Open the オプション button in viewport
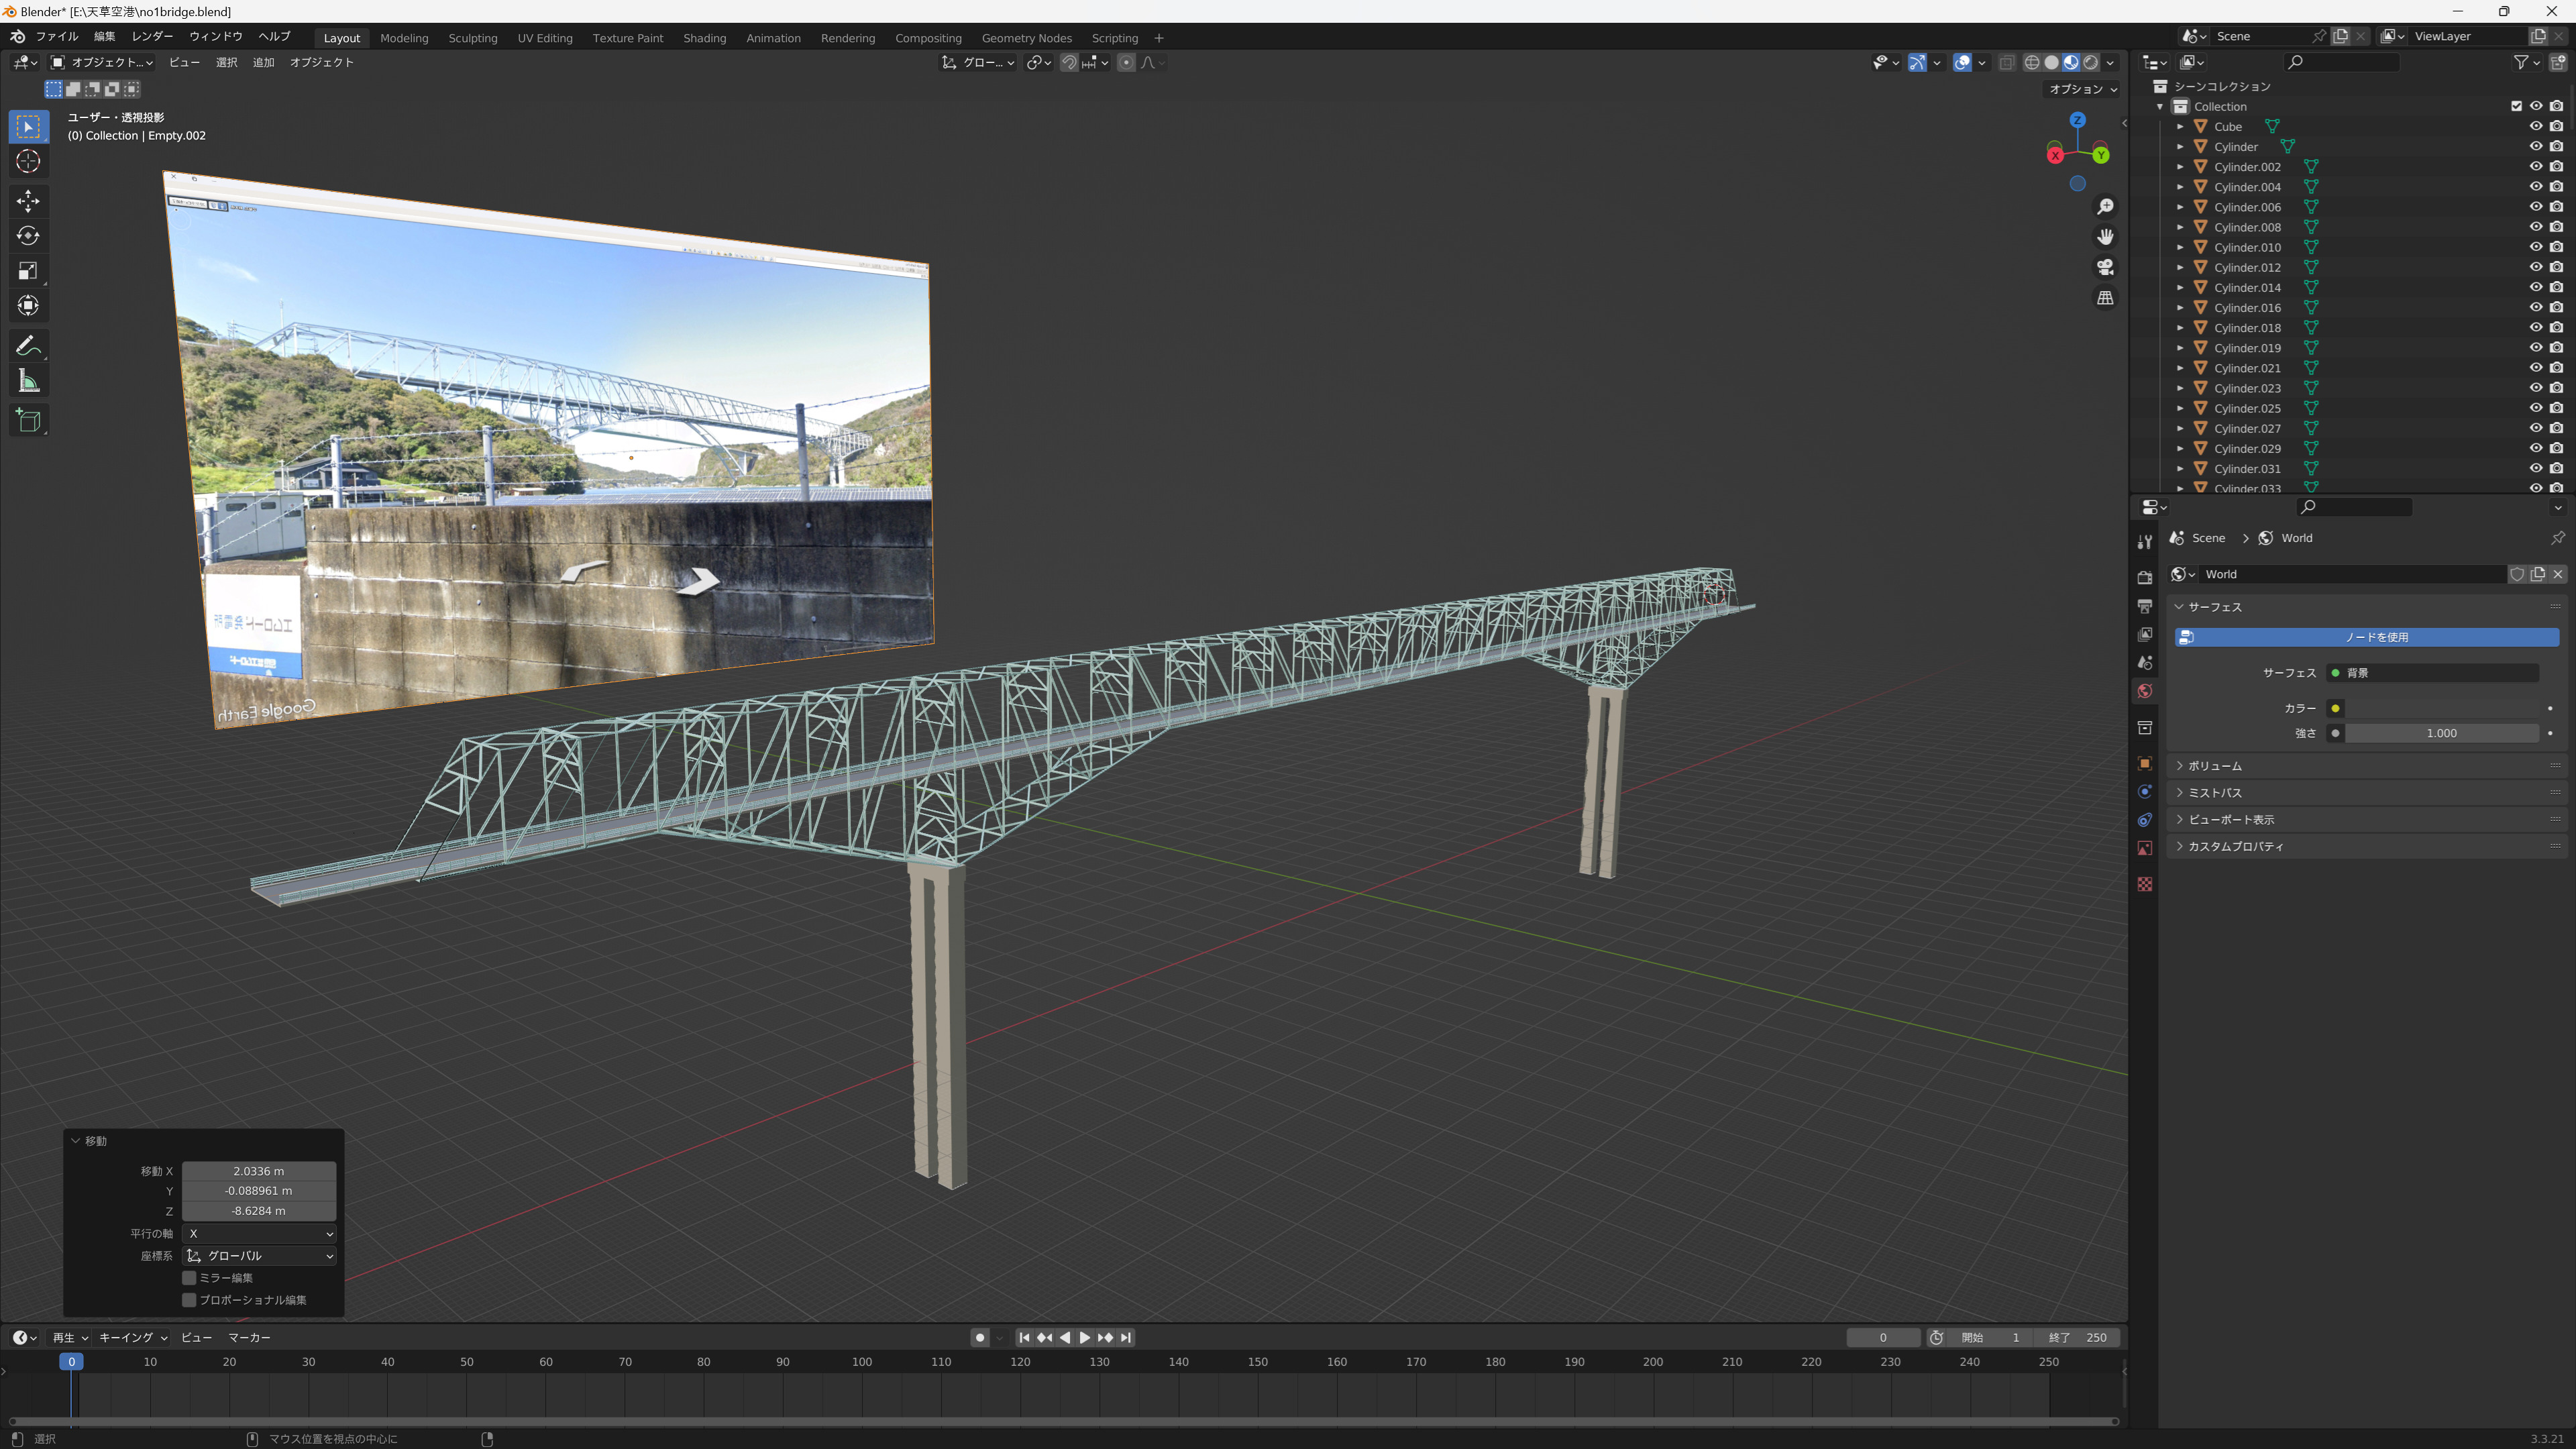 coord(2083,89)
